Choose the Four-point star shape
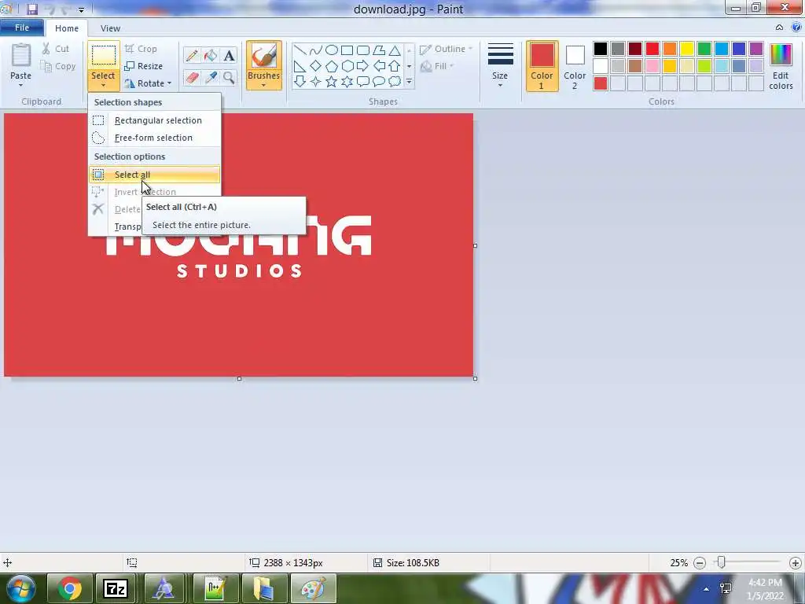Screen dimensions: 805x604 (316, 81)
